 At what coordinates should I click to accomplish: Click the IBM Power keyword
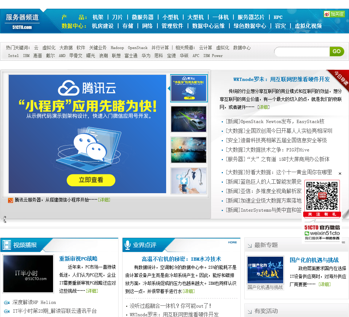point(213,56)
